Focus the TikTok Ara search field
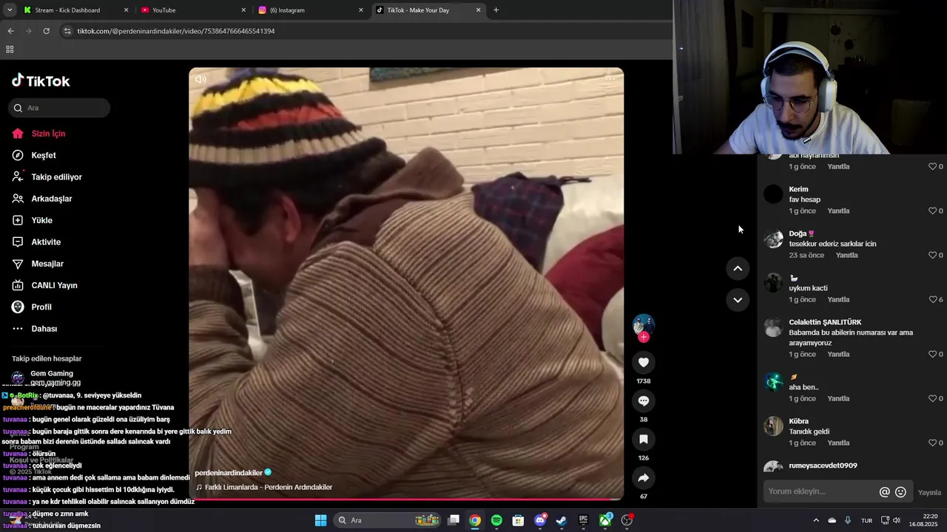The height and width of the screenshot is (532, 947). pyautogui.click(x=59, y=108)
